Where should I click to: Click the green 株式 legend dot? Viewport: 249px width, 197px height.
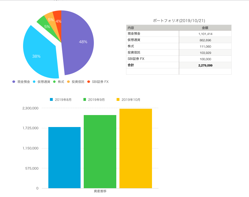tap(54, 82)
